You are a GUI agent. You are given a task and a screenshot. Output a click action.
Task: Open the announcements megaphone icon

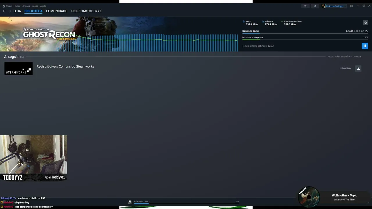(x=305, y=6)
